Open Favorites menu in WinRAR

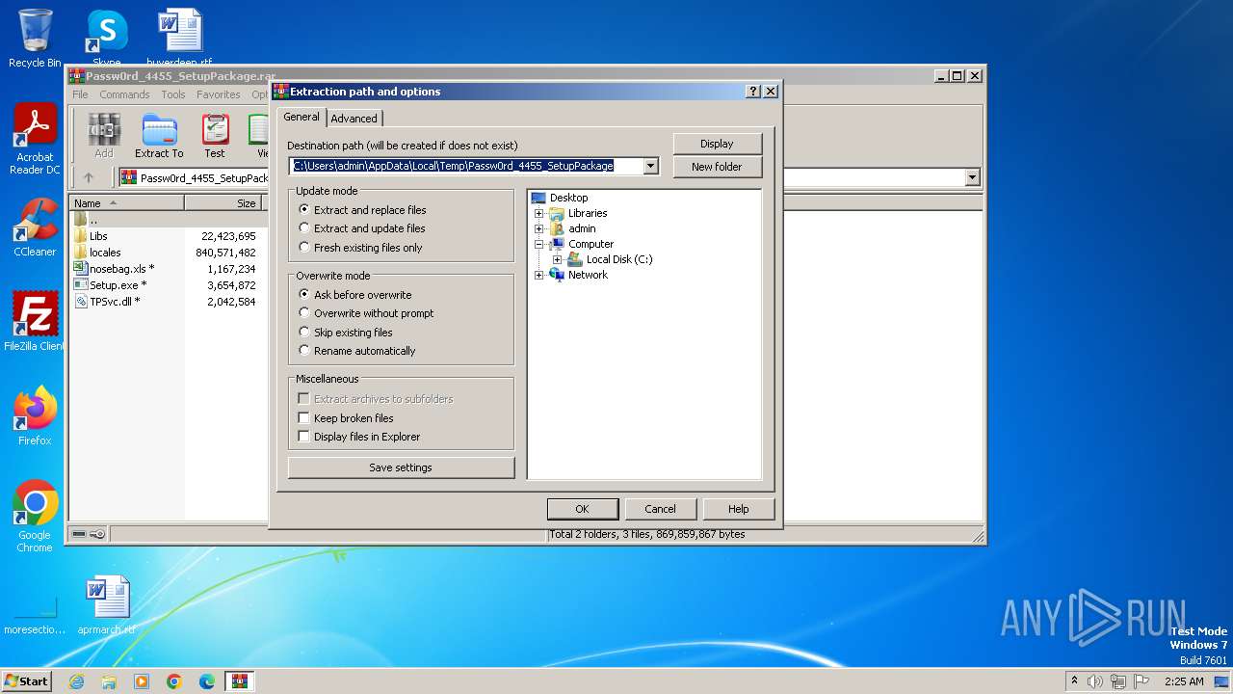(219, 94)
